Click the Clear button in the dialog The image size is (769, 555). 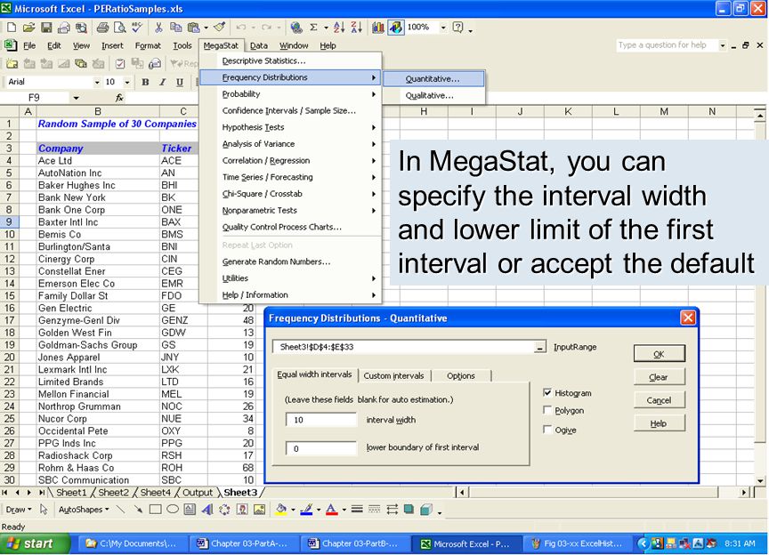tap(659, 377)
